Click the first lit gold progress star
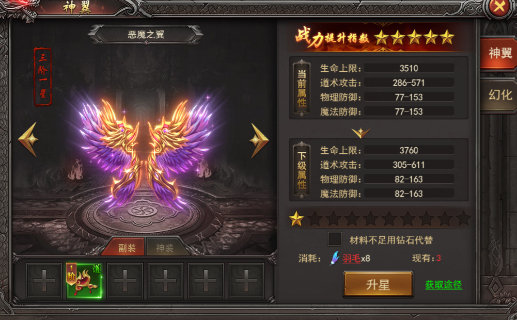Viewport: 517px width, 320px height. 296,219
